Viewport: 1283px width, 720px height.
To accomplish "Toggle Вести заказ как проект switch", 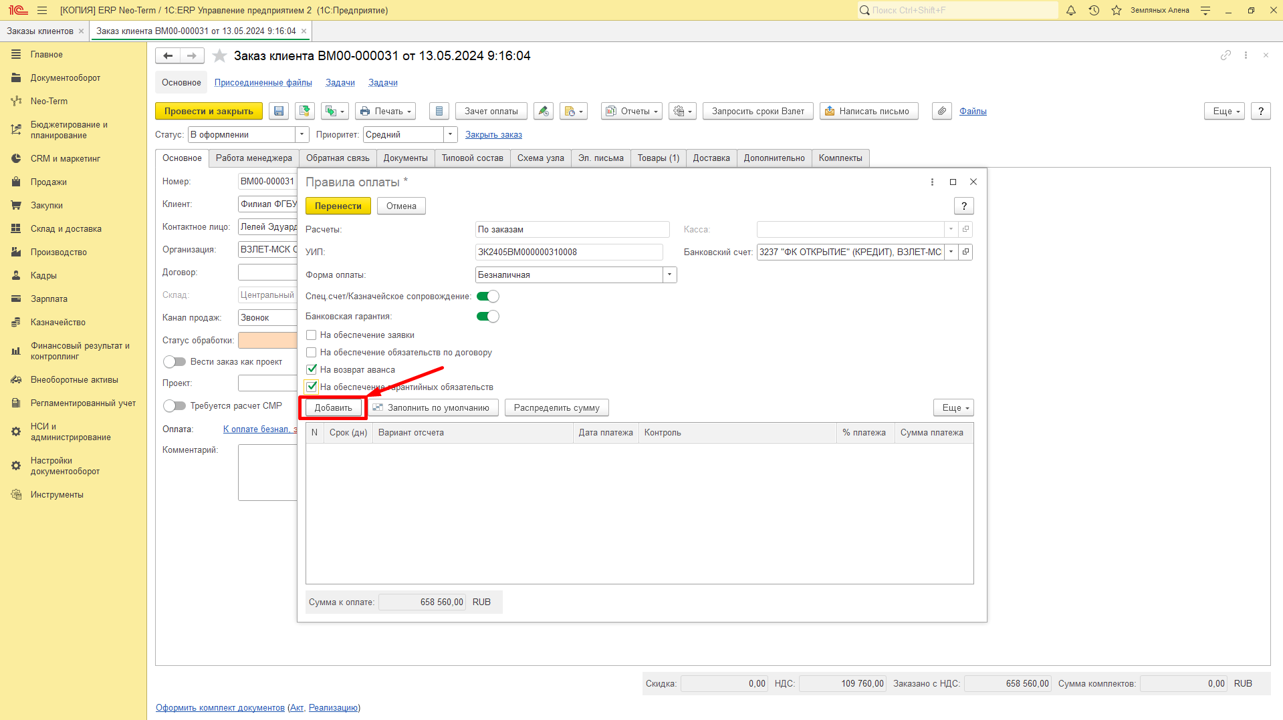I will pos(174,362).
